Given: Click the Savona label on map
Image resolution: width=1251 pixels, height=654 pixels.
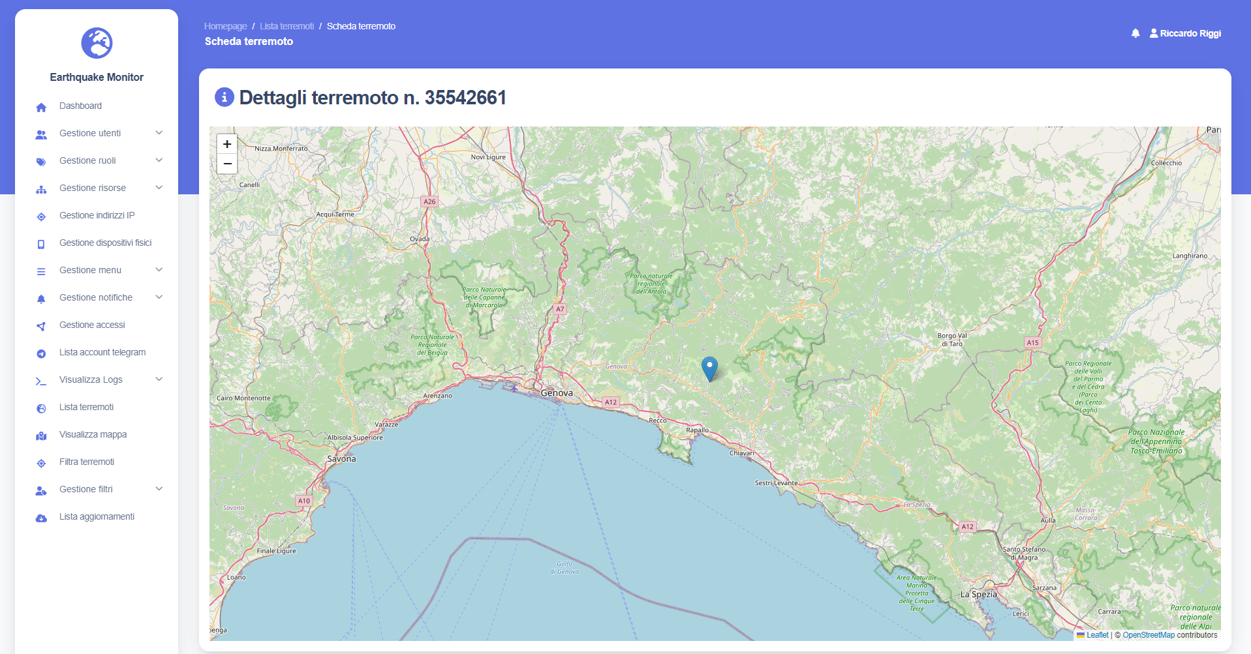Looking at the screenshot, I should click(341, 459).
